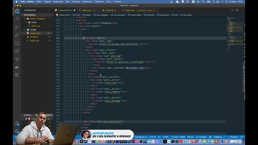This screenshot has width=258, height=145.
Task: Open the Справка menu
Action: (117, 2)
